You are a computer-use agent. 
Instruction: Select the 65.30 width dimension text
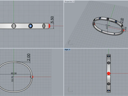(x=14, y=73)
